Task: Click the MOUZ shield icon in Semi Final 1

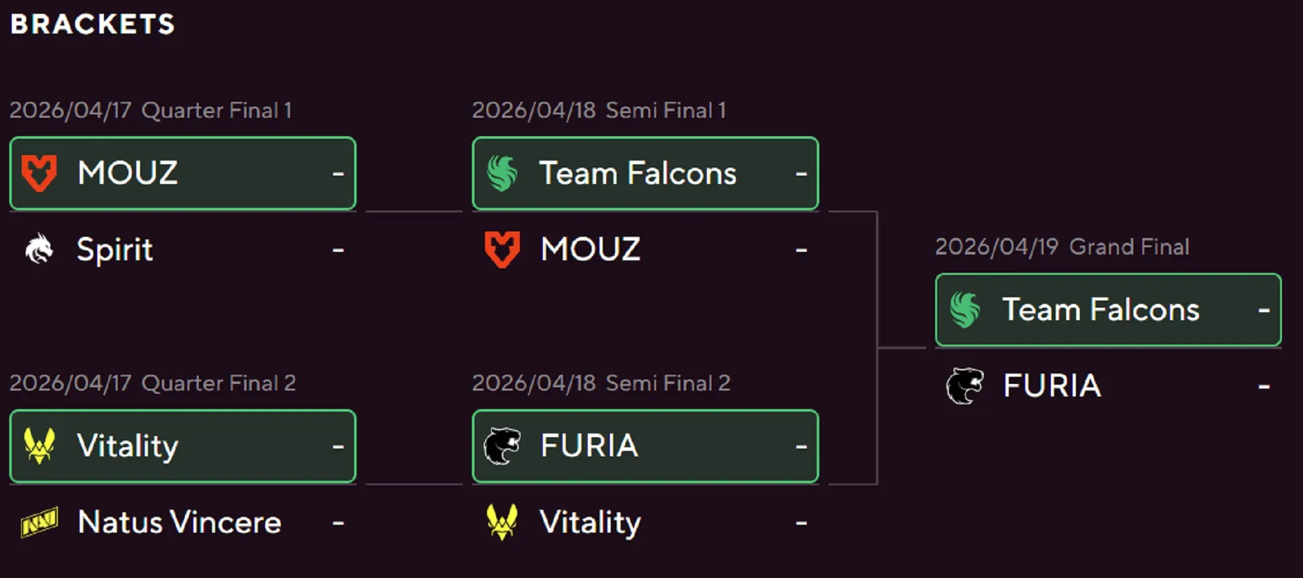Action: click(503, 249)
